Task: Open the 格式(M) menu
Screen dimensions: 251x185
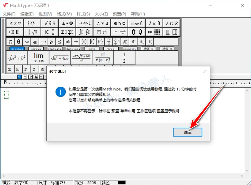Action: tap(64, 14)
